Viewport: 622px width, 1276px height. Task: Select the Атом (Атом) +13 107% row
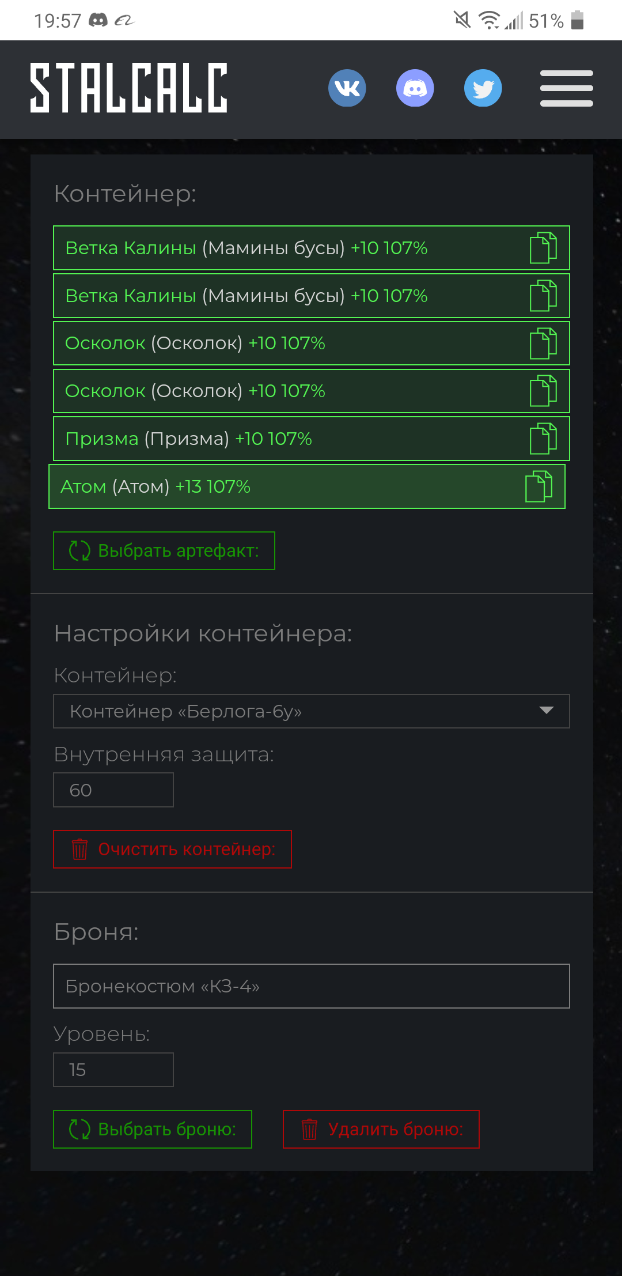click(x=307, y=486)
